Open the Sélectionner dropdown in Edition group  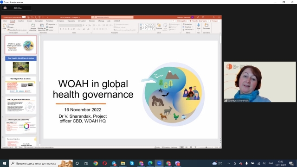pos(188,30)
